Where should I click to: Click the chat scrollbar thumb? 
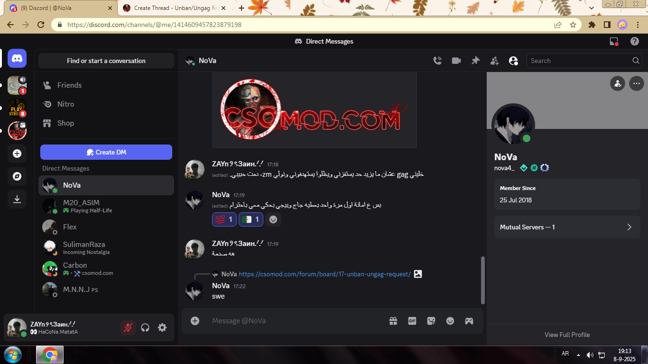point(483,280)
